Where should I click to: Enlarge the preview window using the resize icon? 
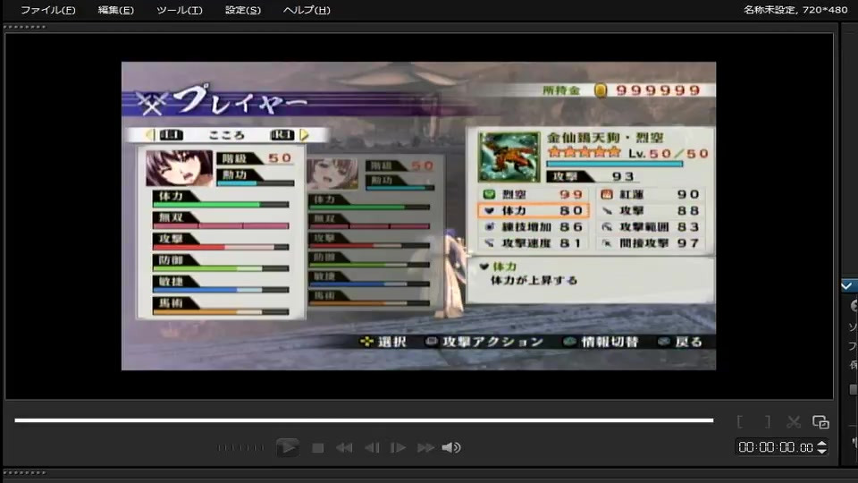click(x=820, y=421)
